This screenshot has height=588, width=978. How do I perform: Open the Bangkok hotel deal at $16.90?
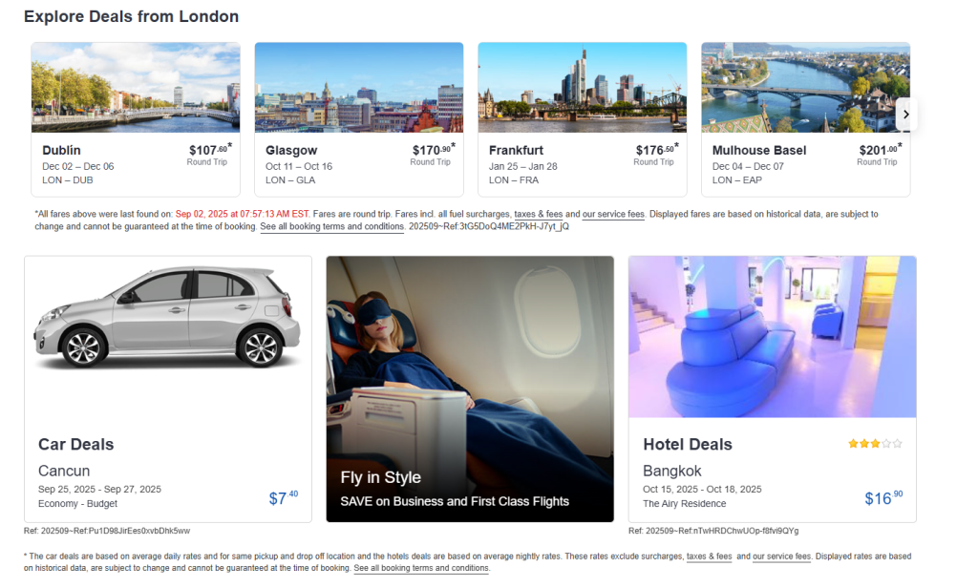pyautogui.click(x=883, y=497)
